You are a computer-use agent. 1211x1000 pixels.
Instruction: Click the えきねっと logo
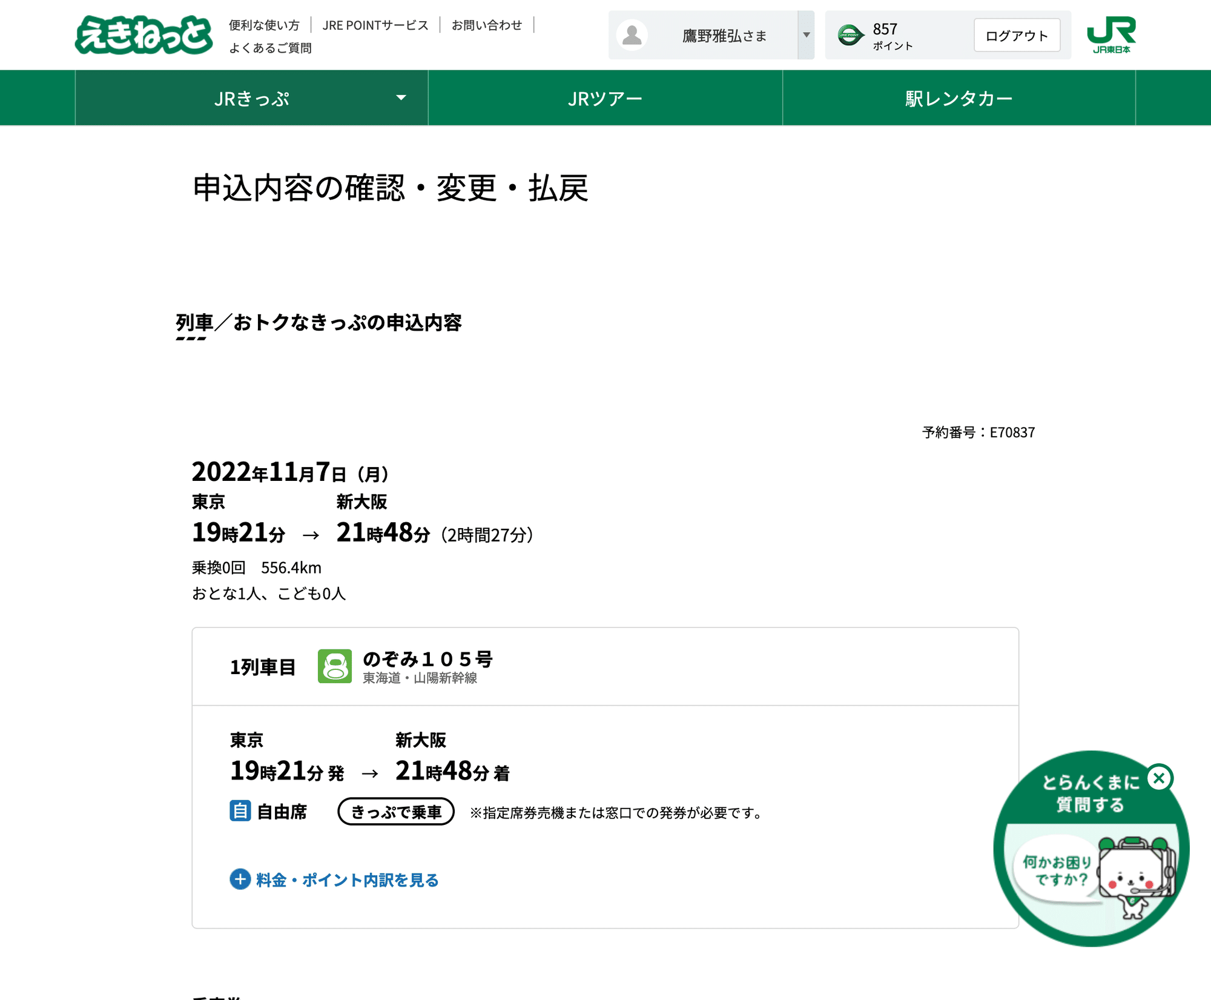click(x=145, y=35)
